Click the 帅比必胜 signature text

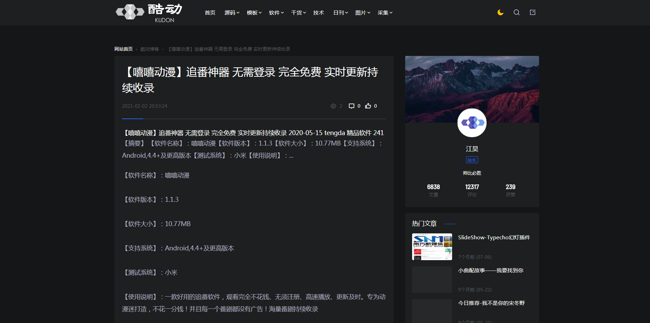pos(472,173)
